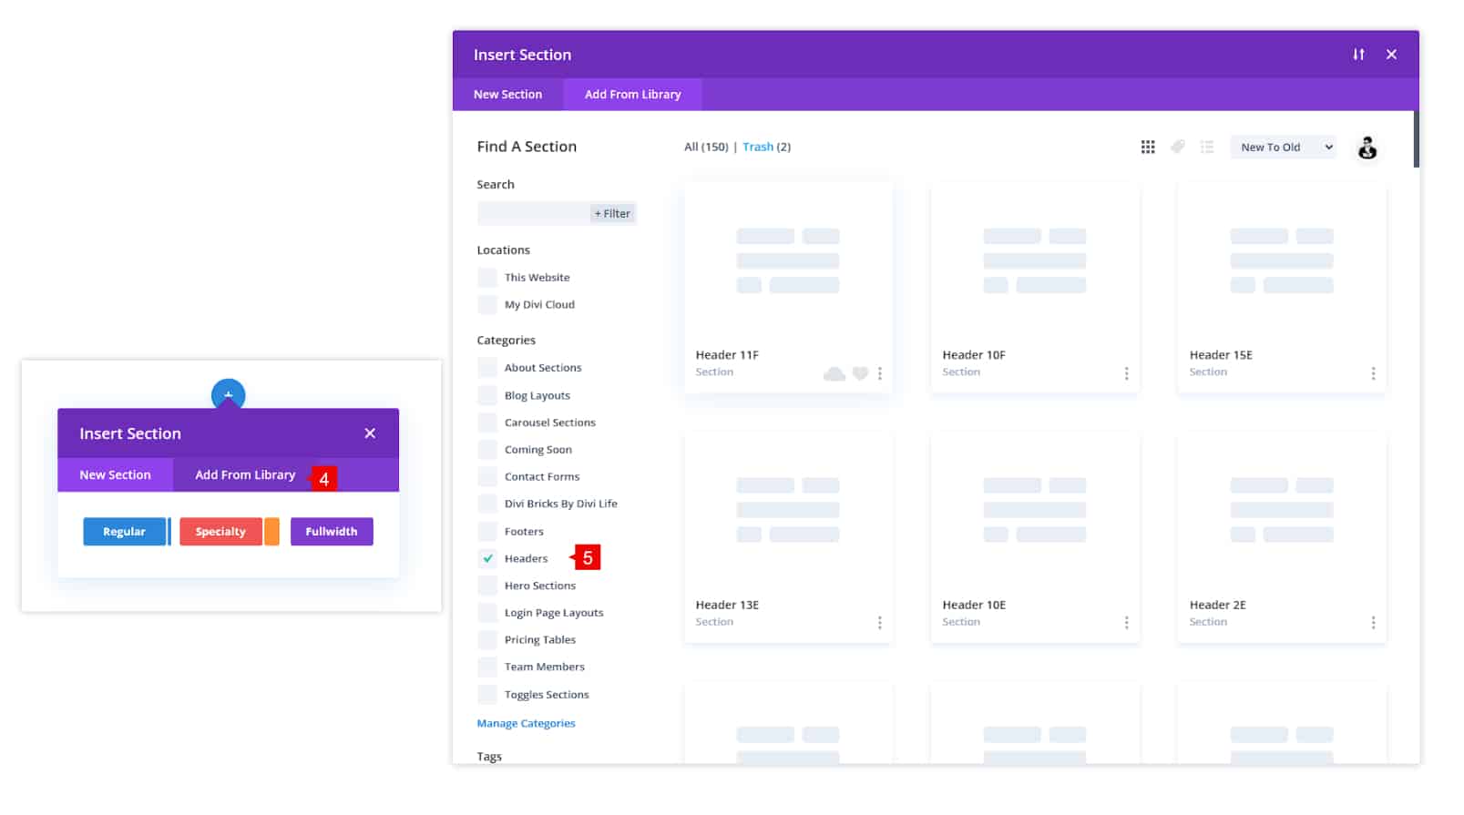
Task: Open the Manage Categories link
Action: [526, 724]
